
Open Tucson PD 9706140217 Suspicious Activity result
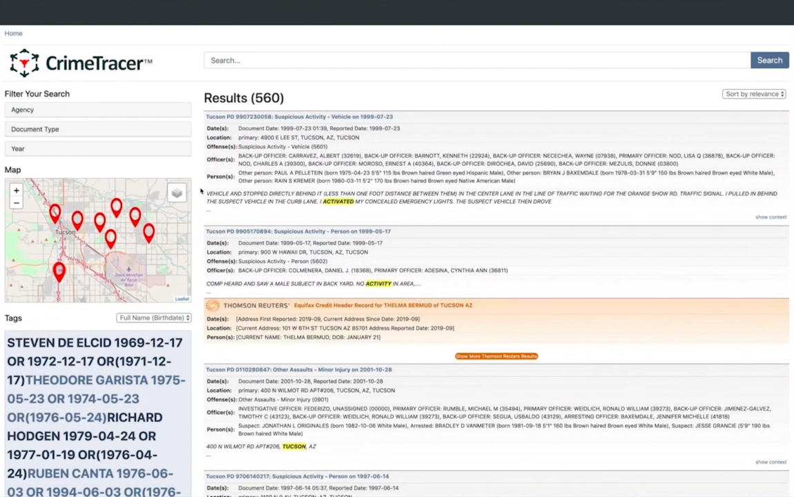(x=298, y=476)
